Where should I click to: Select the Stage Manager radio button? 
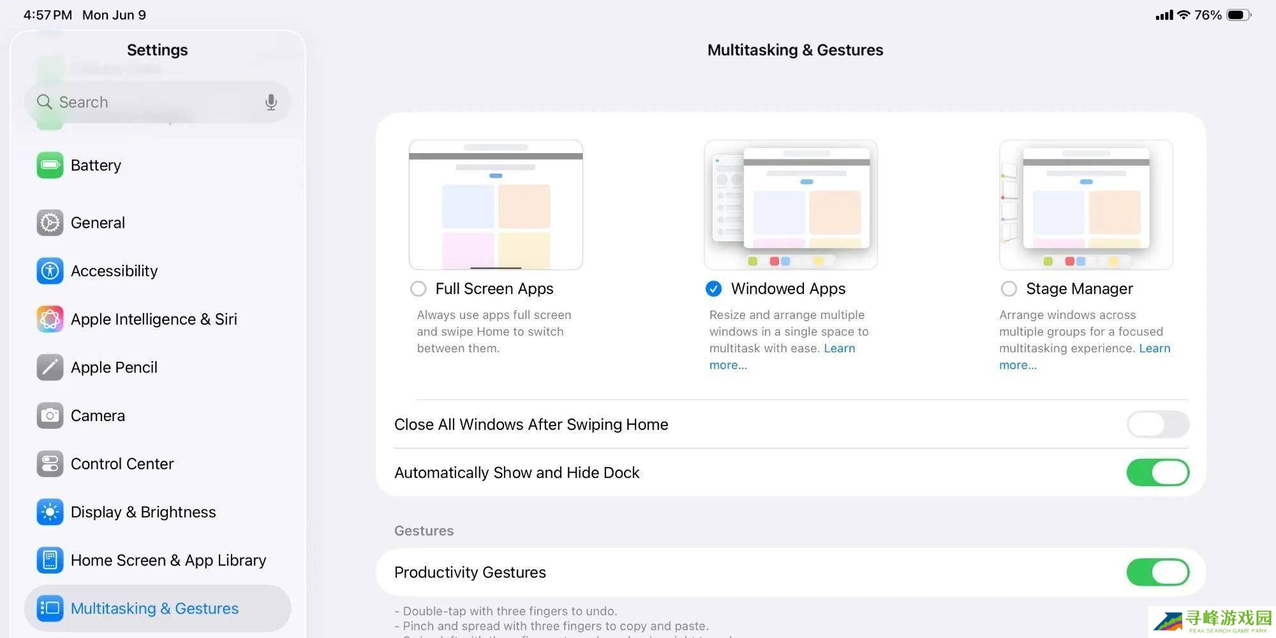coord(1009,289)
